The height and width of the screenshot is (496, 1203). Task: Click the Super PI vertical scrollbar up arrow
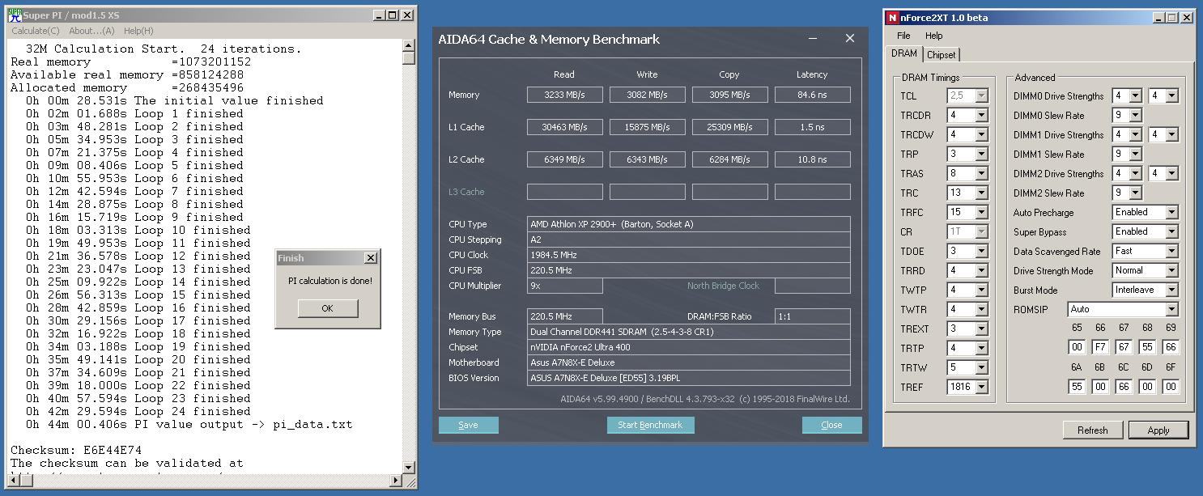(x=409, y=45)
